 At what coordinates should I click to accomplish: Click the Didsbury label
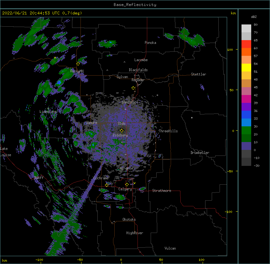point(120,135)
